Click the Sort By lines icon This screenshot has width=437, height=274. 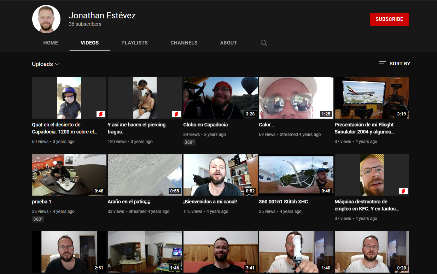[382, 64]
